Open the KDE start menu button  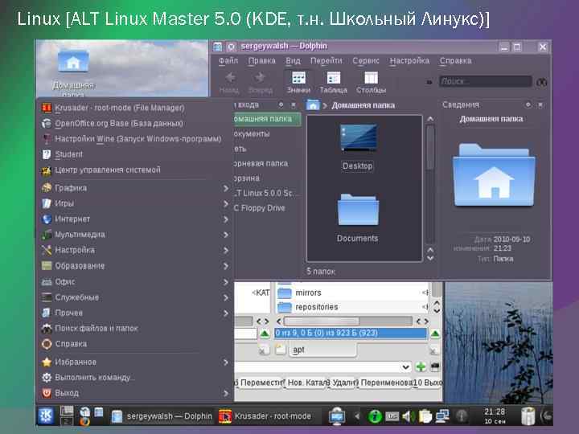tap(46, 416)
